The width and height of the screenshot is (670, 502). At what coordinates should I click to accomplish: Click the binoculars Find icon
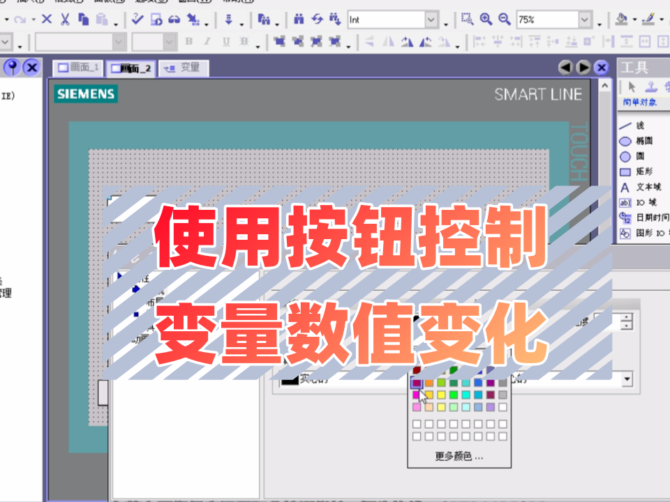(299, 20)
